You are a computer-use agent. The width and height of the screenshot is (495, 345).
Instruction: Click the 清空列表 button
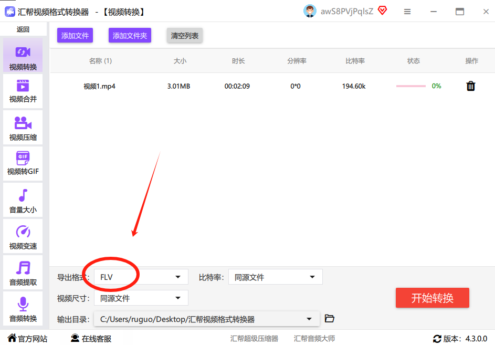185,35
